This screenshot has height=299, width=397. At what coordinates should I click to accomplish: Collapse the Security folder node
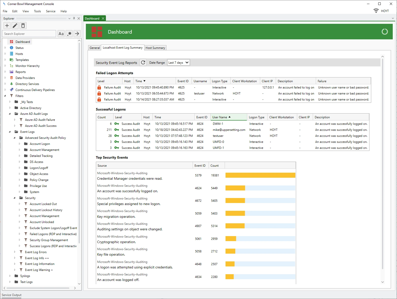[15, 198]
